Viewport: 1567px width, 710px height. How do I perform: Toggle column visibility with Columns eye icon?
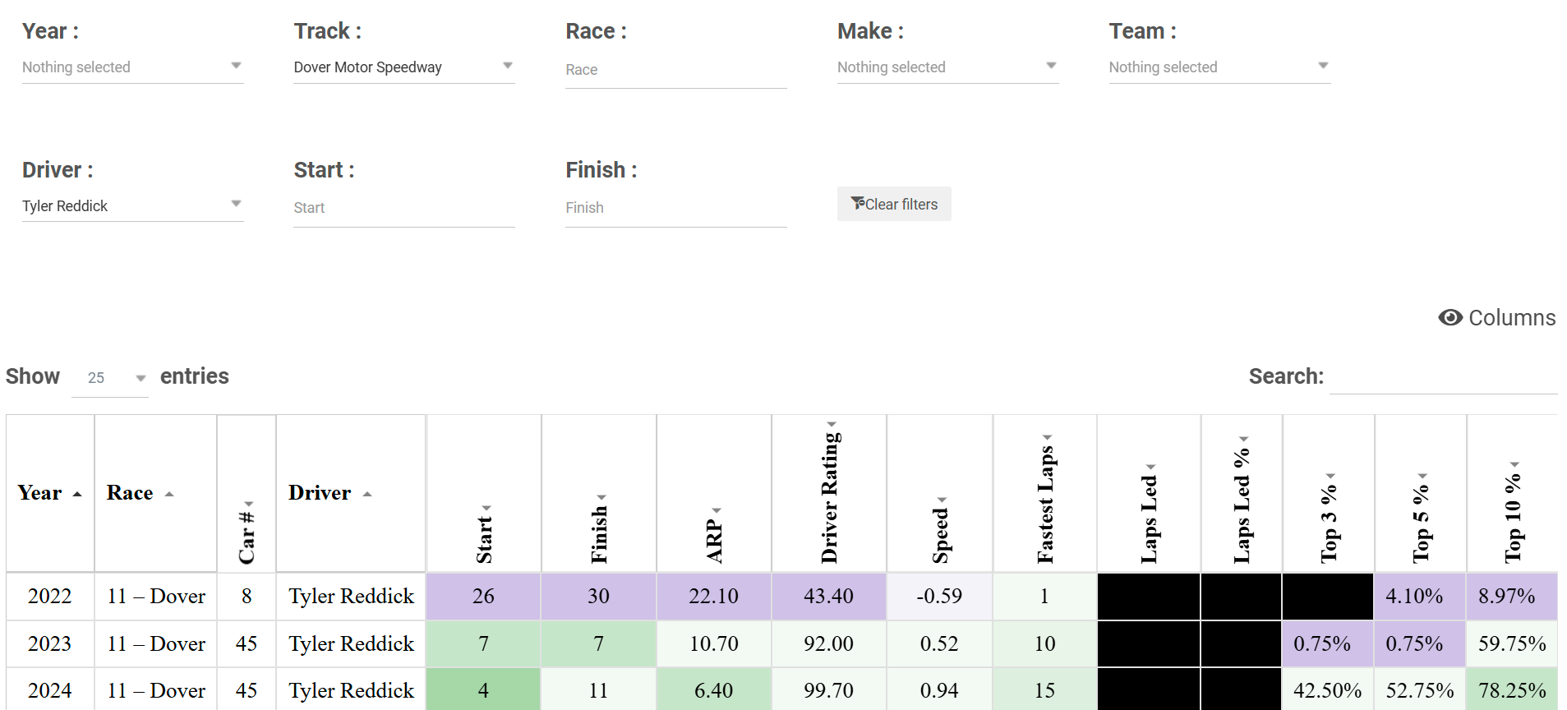click(x=1496, y=318)
